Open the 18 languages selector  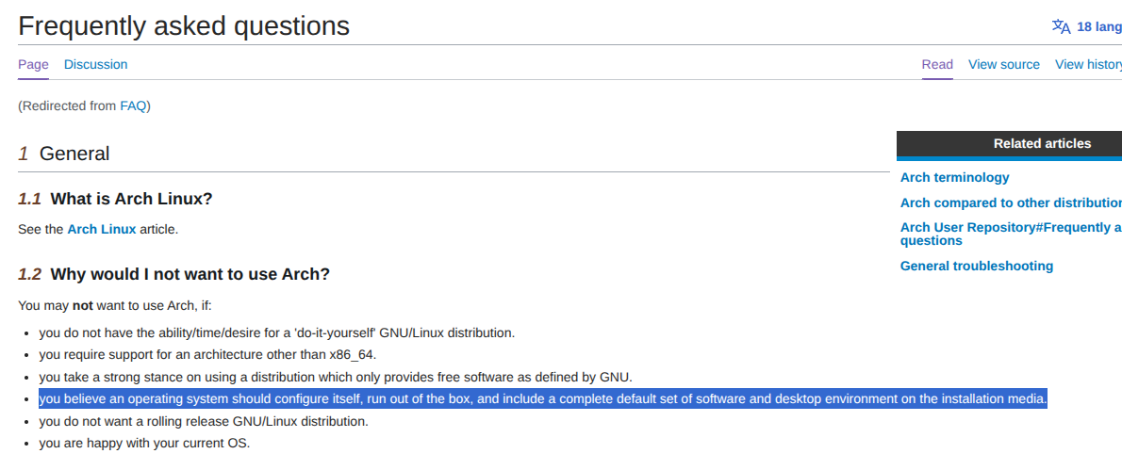(1099, 27)
